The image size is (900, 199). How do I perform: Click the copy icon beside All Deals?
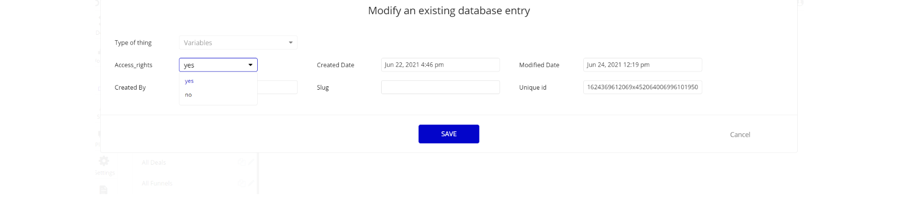[241, 162]
